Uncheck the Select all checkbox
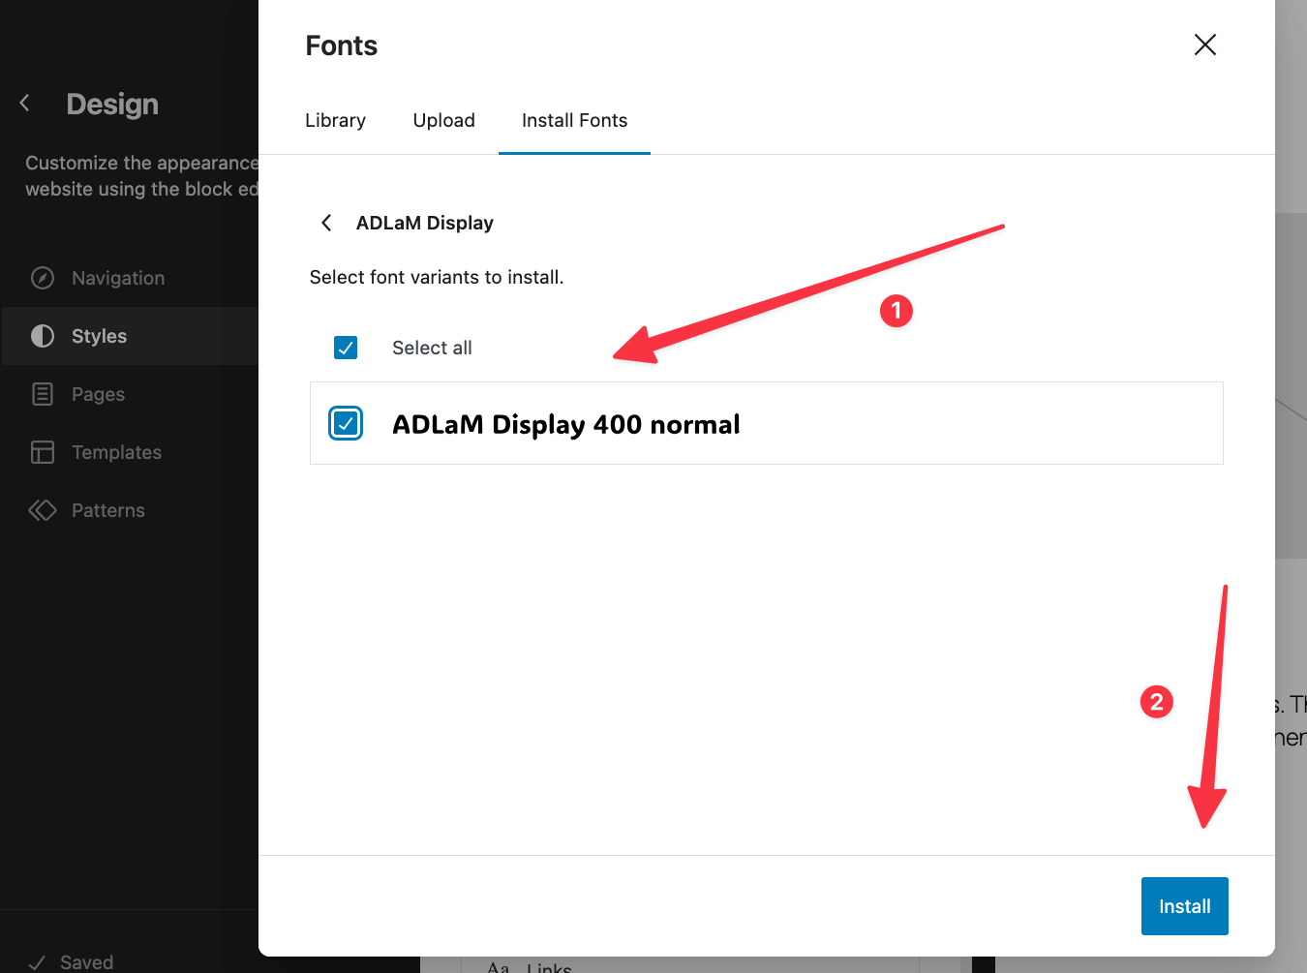Image resolution: width=1307 pixels, height=973 pixels. click(346, 348)
